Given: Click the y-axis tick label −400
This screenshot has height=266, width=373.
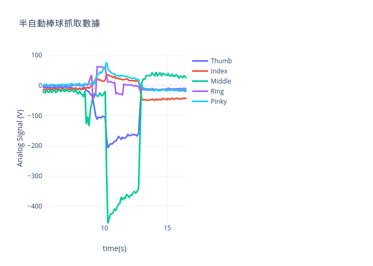Looking at the screenshot, I should point(35,206).
